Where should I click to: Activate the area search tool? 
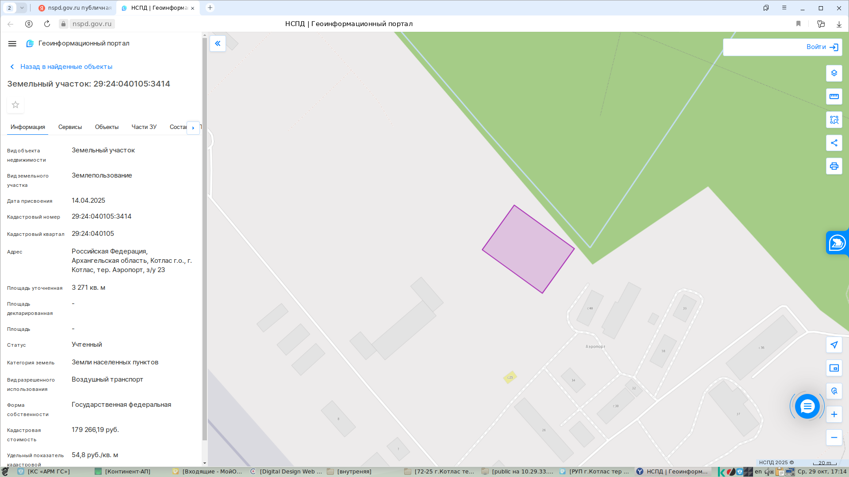tap(834, 120)
